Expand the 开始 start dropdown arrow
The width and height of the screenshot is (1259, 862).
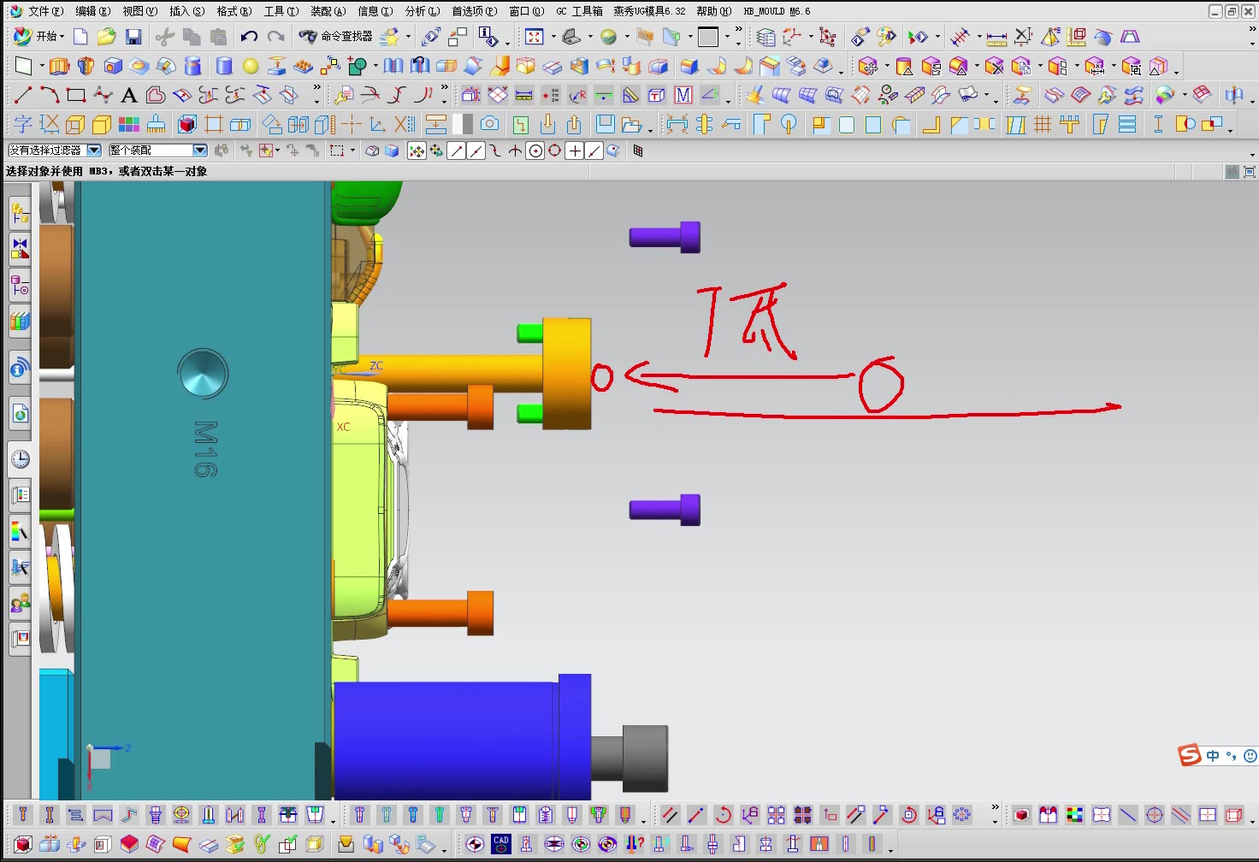(62, 37)
